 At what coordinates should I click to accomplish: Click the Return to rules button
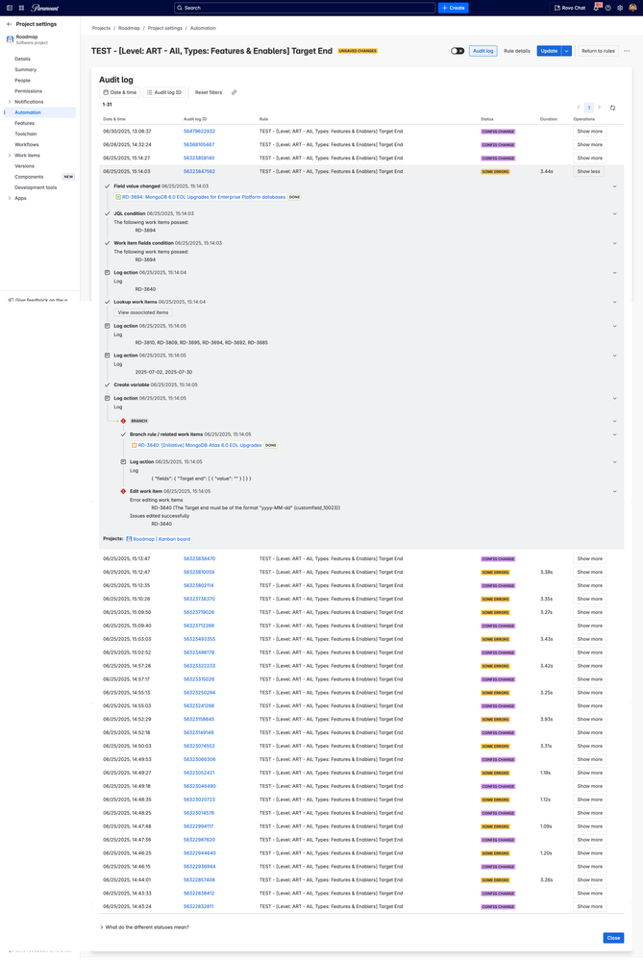point(598,51)
